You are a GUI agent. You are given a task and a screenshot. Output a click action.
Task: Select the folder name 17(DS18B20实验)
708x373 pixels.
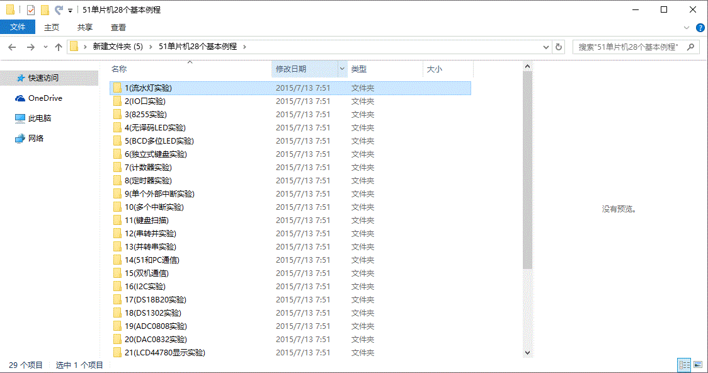pos(156,300)
